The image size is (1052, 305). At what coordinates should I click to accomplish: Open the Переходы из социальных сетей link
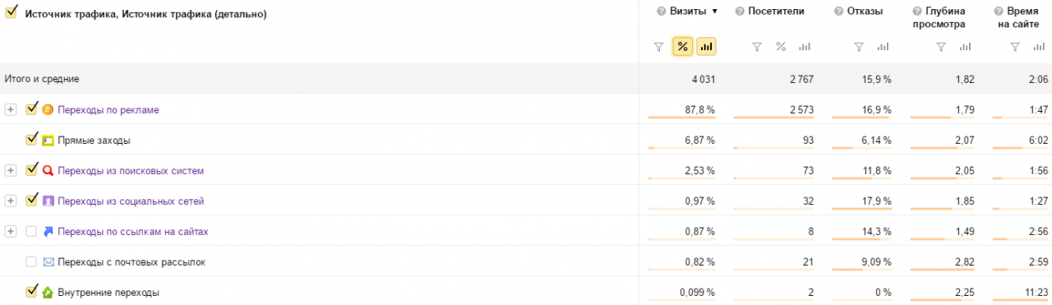point(131,201)
